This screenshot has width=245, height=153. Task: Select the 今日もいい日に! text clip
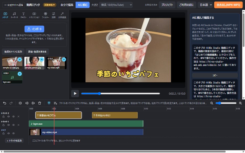[x=115, y=115]
